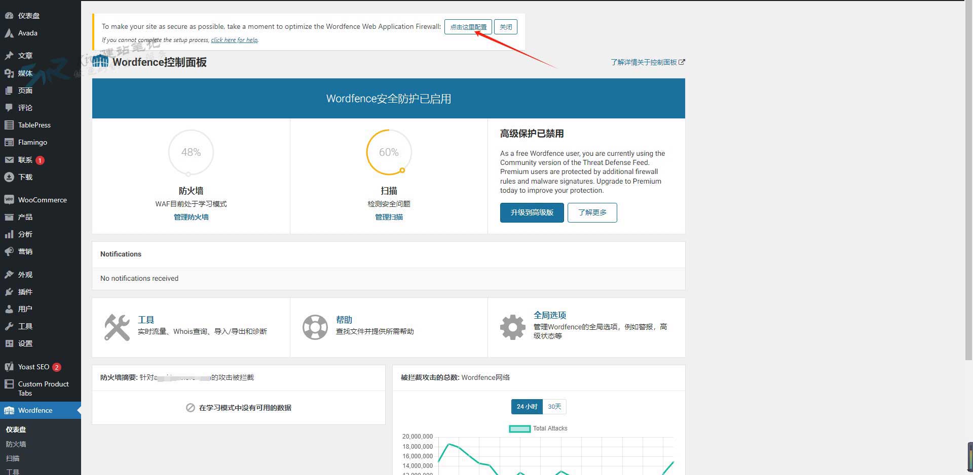This screenshot has width=973, height=475.
Task: Click the 分析 bar chart icon
Action: 9,234
